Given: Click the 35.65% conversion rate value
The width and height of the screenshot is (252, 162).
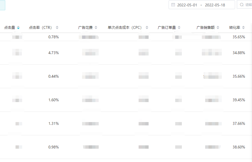Looking at the screenshot, I should tap(239, 37).
